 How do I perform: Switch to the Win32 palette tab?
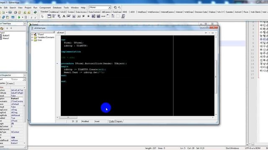pyautogui.click(x=63, y=12)
